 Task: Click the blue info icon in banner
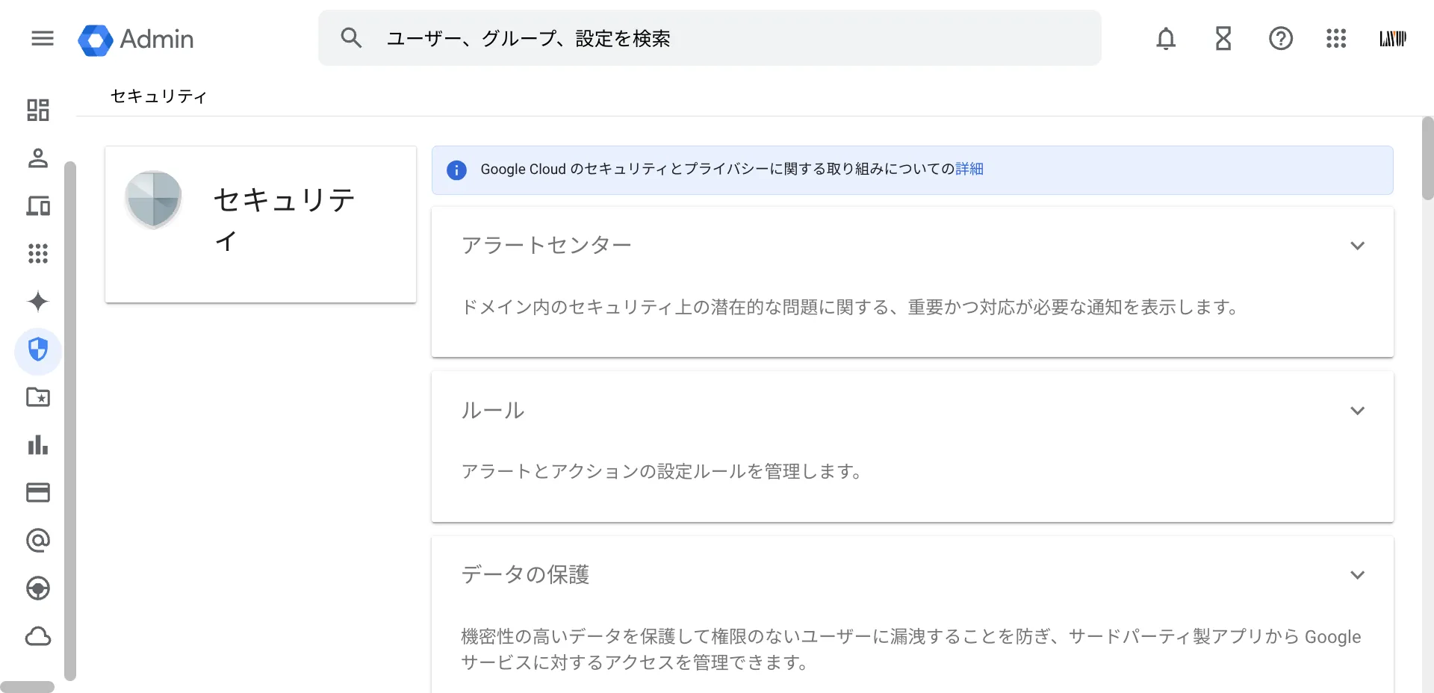coord(456,170)
